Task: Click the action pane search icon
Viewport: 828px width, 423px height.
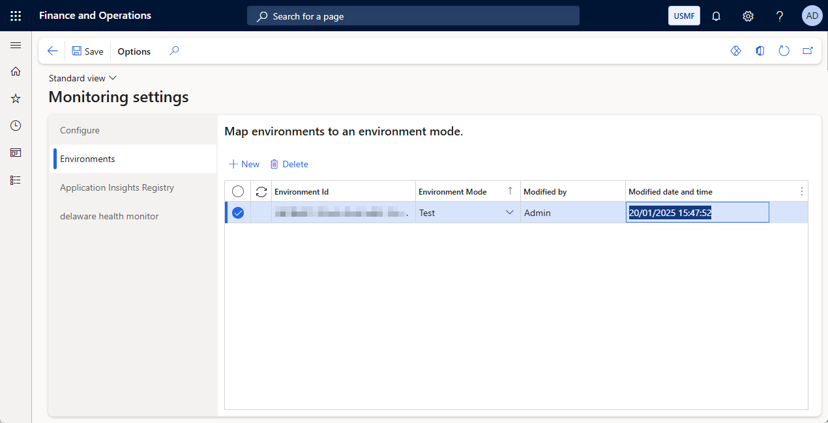Action: coord(174,51)
